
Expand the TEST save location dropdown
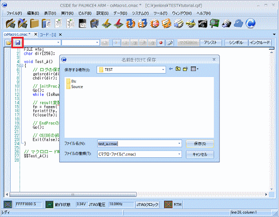(x=163, y=70)
